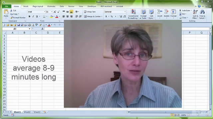Apply font color in Quick Access toolbar

49,25
